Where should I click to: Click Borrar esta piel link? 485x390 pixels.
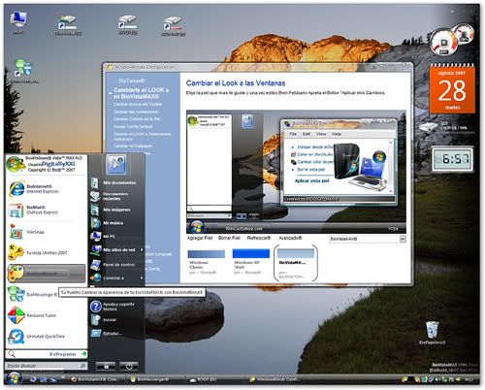tap(310, 169)
